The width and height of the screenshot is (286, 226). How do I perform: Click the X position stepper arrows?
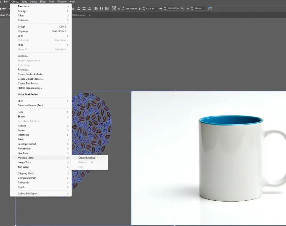click(x=123, y=9)
